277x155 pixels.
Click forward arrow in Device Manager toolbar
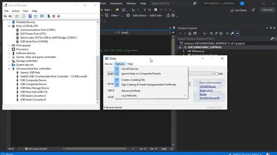pyautogui.click(x=10, y=16)
